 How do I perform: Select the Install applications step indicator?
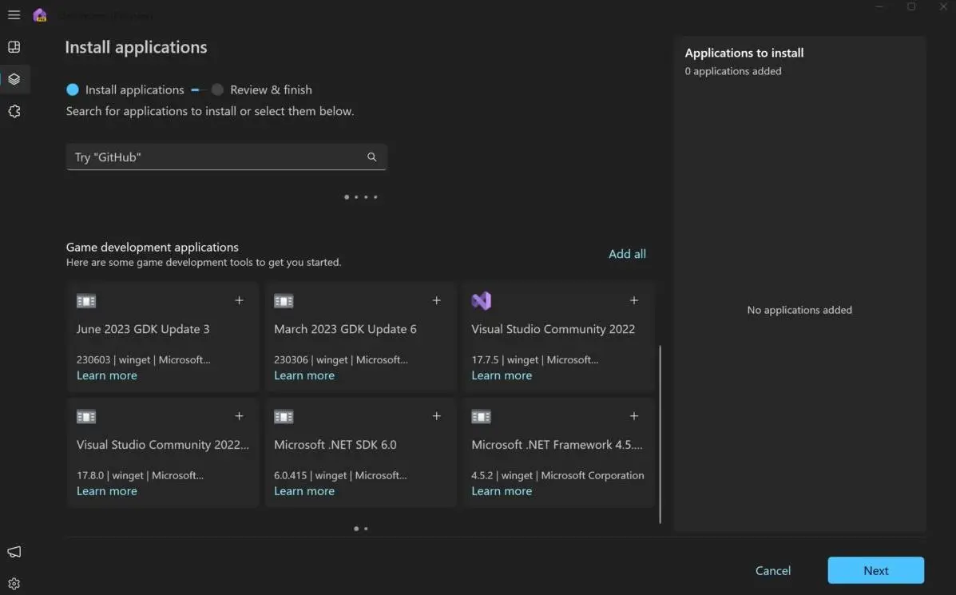click(x=73, y=90)
